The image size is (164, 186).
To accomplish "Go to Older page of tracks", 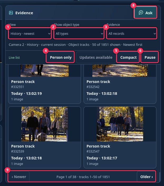I will coord(146,177).
